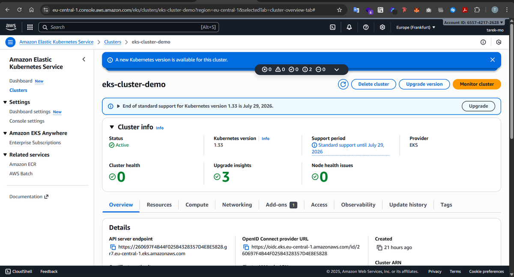514x277 pixels.
Task: Open the site information icon in address bar
Action: tap(45, 9)
